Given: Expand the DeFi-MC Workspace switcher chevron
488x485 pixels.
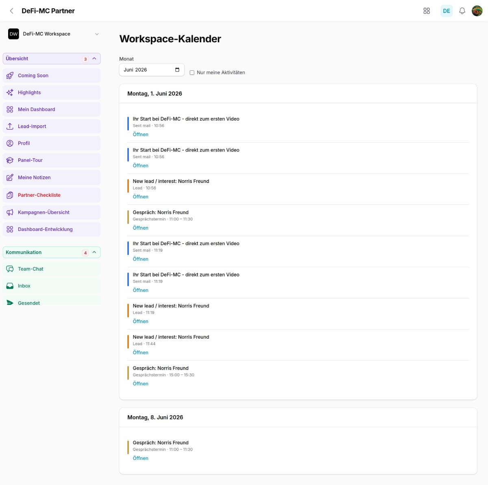Looking at the screenshot, I should pyautogui.click(x=97, y=34).
